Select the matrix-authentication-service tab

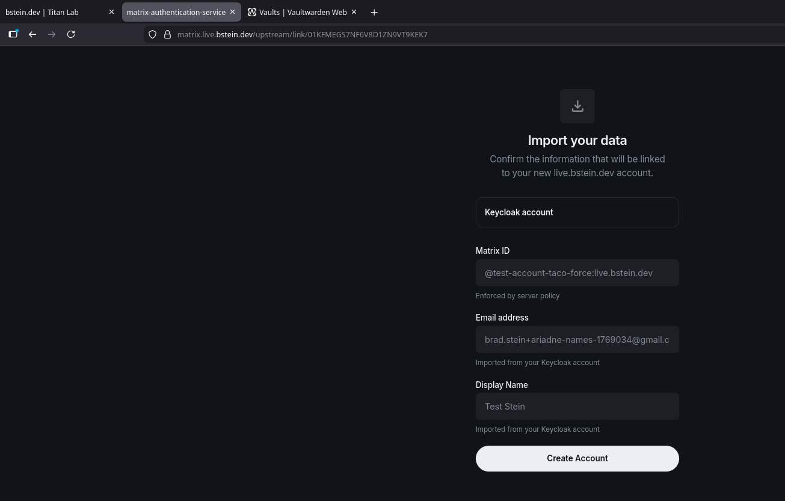coord(176,12)
